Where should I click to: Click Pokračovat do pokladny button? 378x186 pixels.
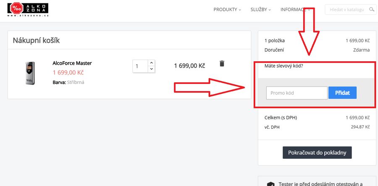coord(317,152)
